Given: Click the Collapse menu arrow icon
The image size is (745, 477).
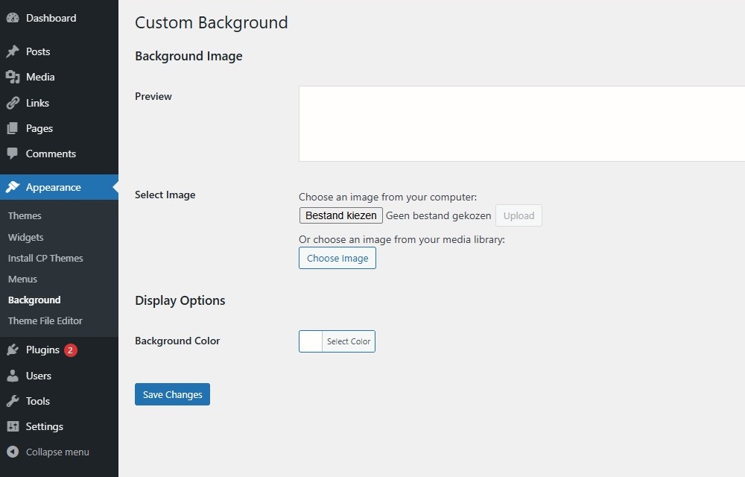Looking at the screenshot, I should [x=13, y=452].
